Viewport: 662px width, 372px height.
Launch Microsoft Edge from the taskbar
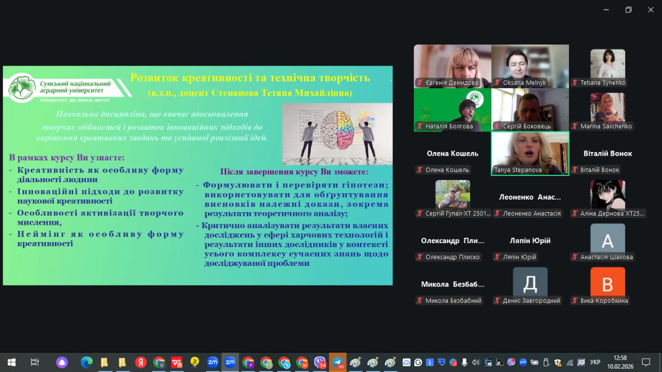[86, 362]
